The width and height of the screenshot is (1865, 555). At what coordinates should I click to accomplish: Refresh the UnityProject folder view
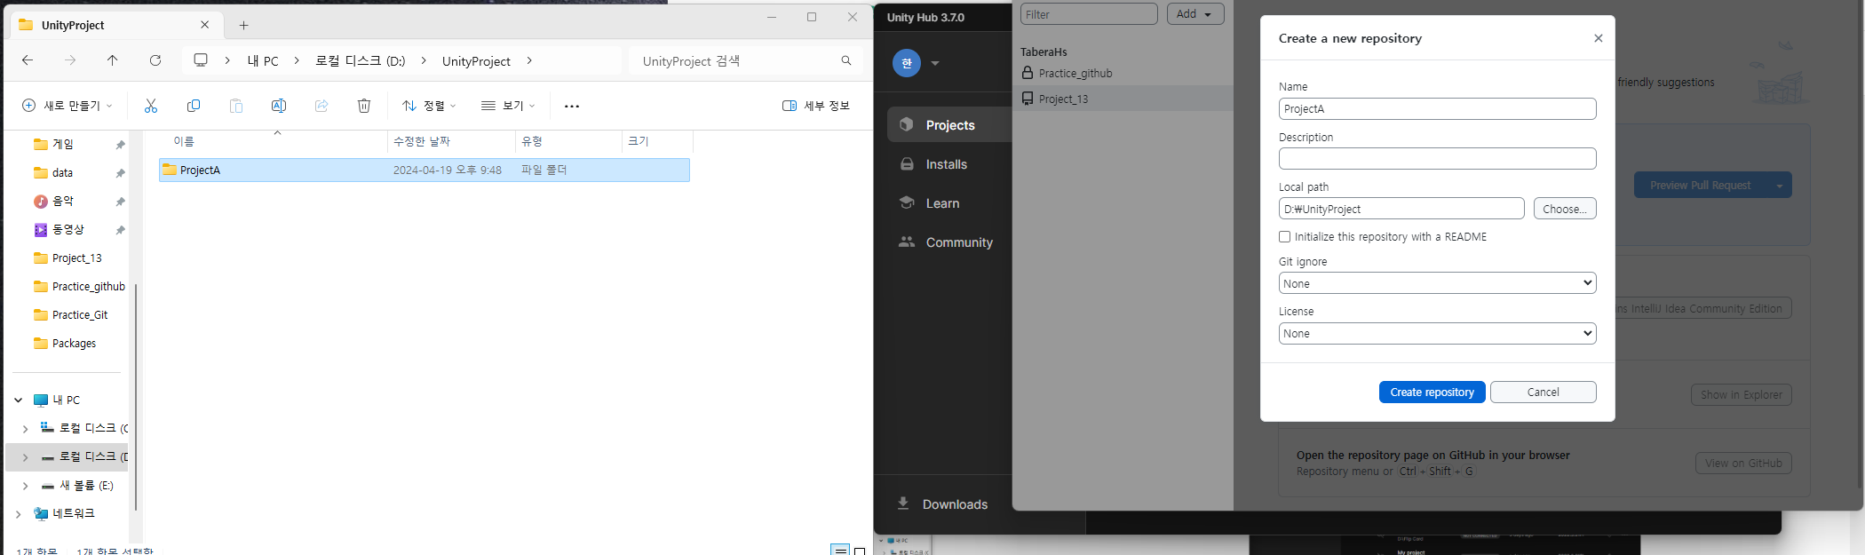point(155,60)
